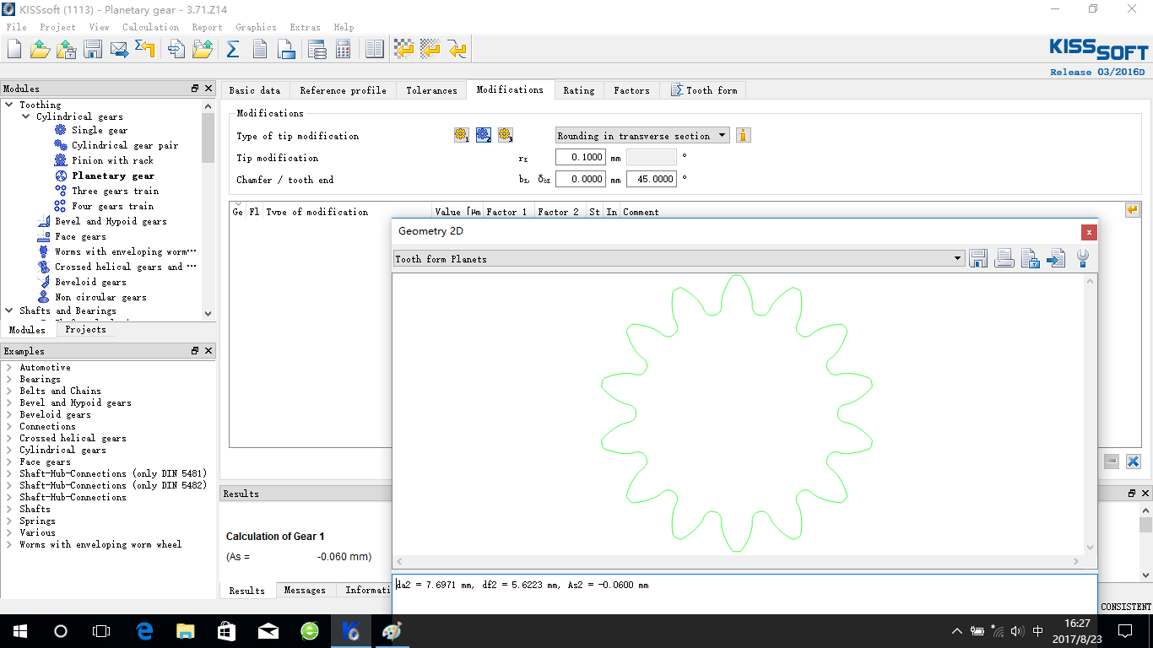Switch to Basic data tab
This screenshot has height=648, width=1153.
click(x=255, y=90)
